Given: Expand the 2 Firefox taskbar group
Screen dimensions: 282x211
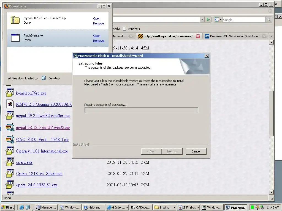Looking at the screenshot, I should coord(198,207).
